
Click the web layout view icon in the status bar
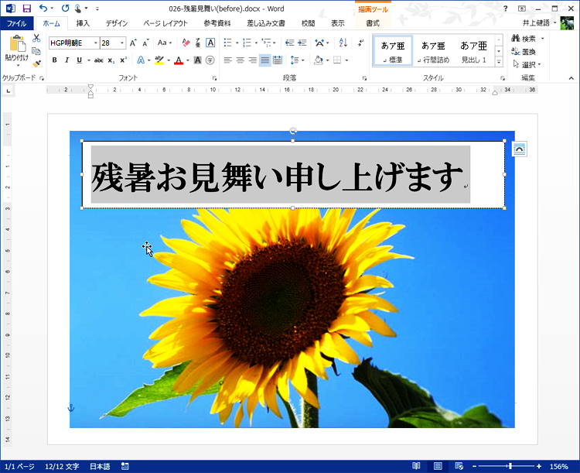(x=459, y=466)
